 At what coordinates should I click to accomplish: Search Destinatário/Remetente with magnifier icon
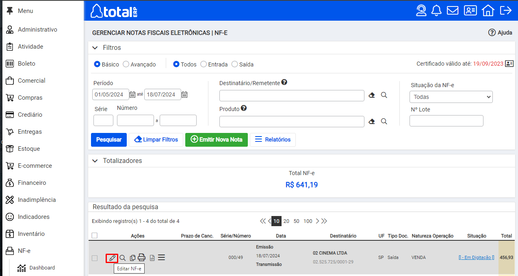click(384, 95)
